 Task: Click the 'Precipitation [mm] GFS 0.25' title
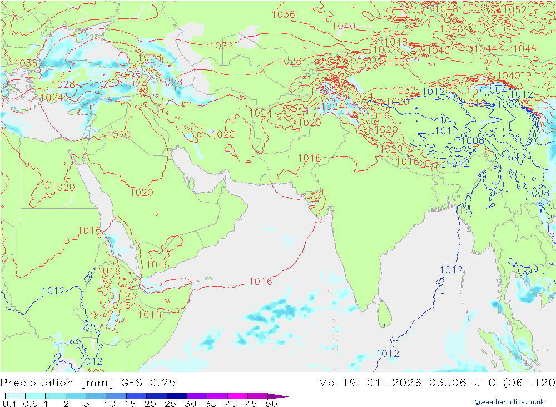(88, 383)
